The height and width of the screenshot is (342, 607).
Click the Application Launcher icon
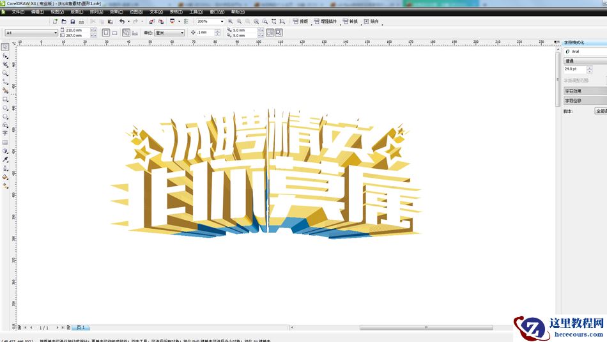(x=173, y=21)
